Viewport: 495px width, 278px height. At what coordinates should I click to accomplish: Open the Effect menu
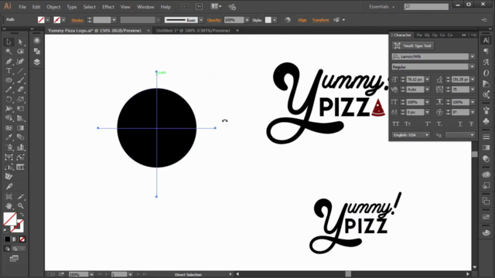[108, 7]
